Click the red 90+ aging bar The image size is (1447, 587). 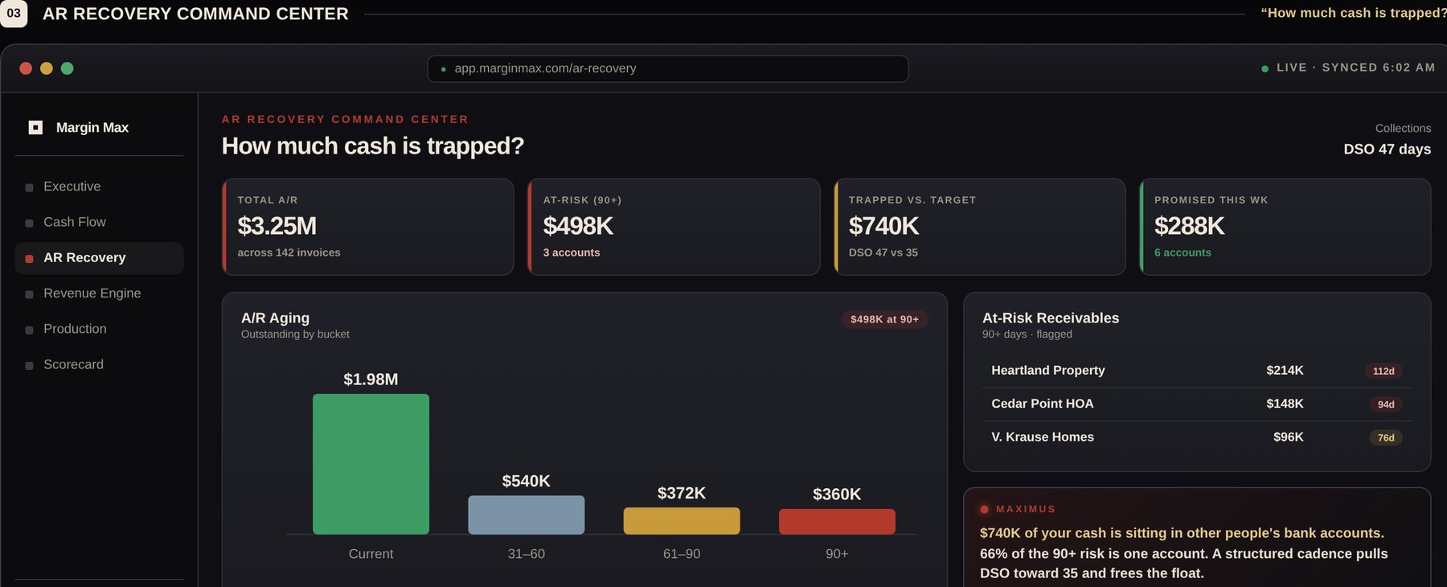pyautogui.click(x=837, y=521)
